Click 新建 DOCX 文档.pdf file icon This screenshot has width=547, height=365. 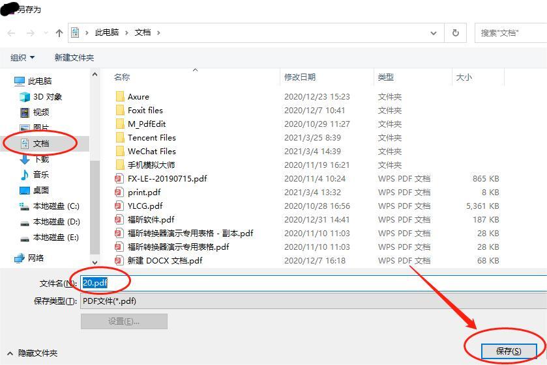tap(119, 260)
